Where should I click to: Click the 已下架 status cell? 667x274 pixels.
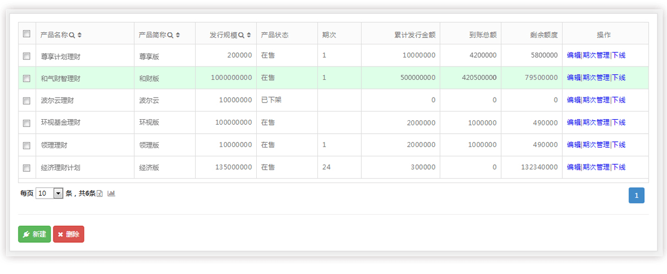287,100
